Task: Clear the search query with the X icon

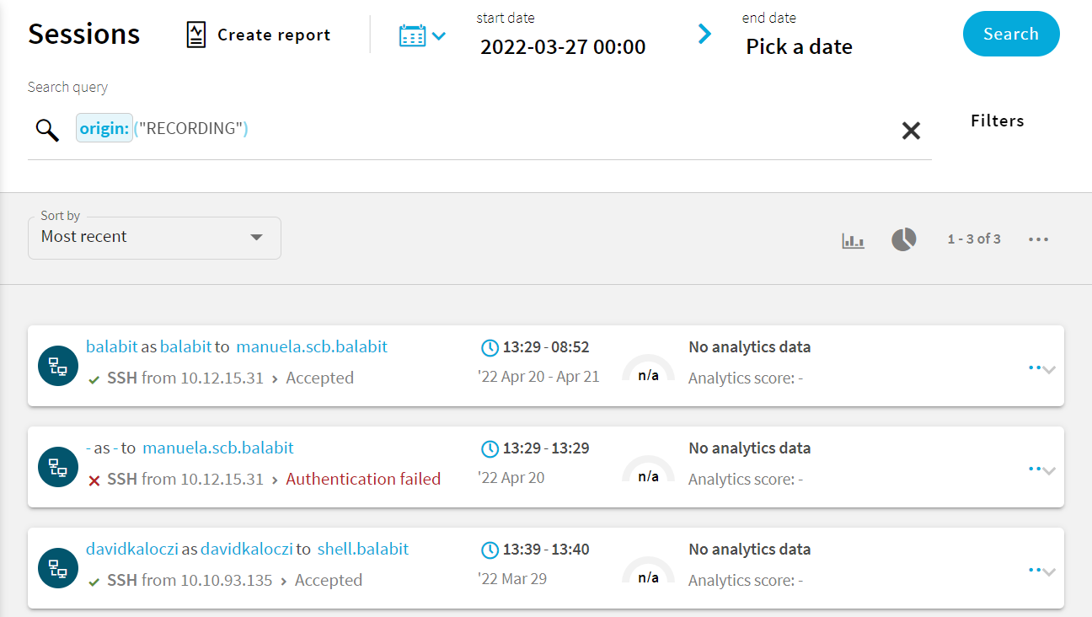Action: 911,131
